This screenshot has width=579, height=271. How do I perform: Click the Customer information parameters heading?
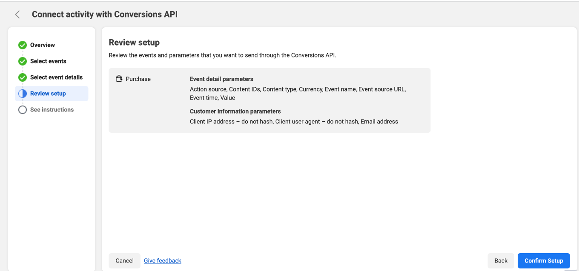[235, 111]
